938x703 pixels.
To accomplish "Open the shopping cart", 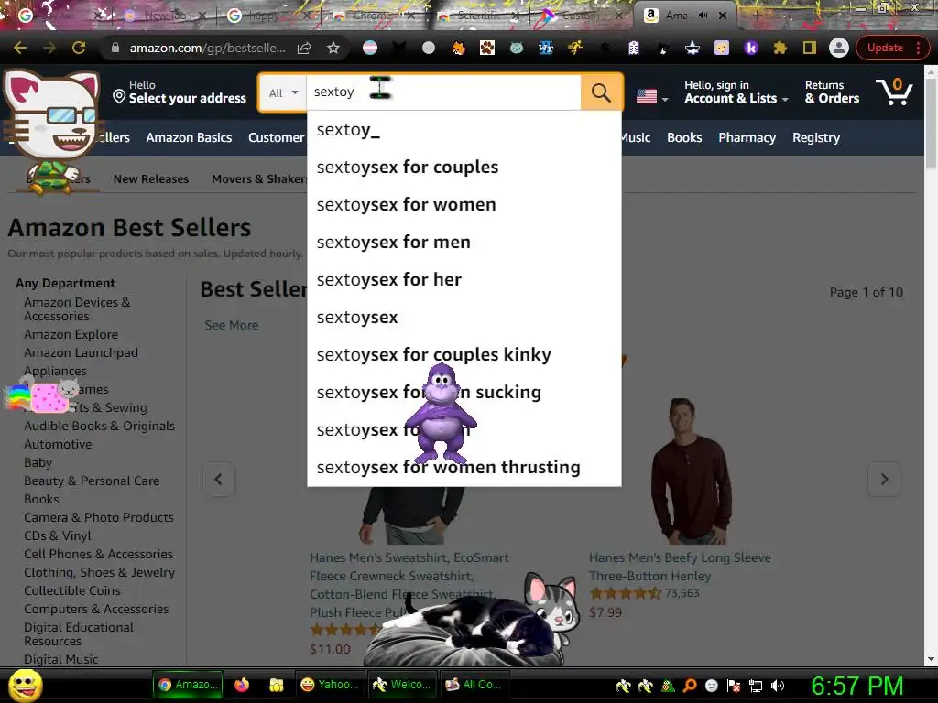I will [894, 92].
